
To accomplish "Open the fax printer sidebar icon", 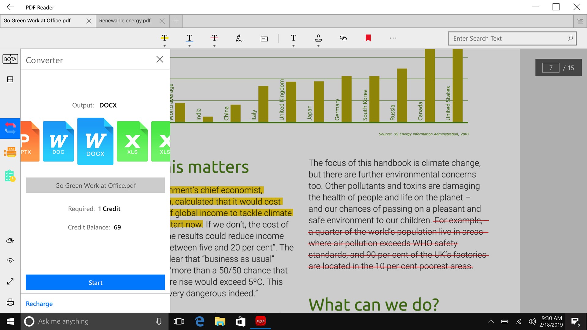I will coord(10,152).
